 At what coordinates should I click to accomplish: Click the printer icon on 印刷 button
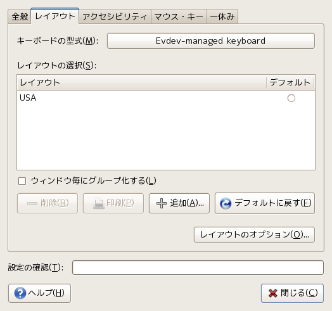pyautogui.click(x=99, y=203)
